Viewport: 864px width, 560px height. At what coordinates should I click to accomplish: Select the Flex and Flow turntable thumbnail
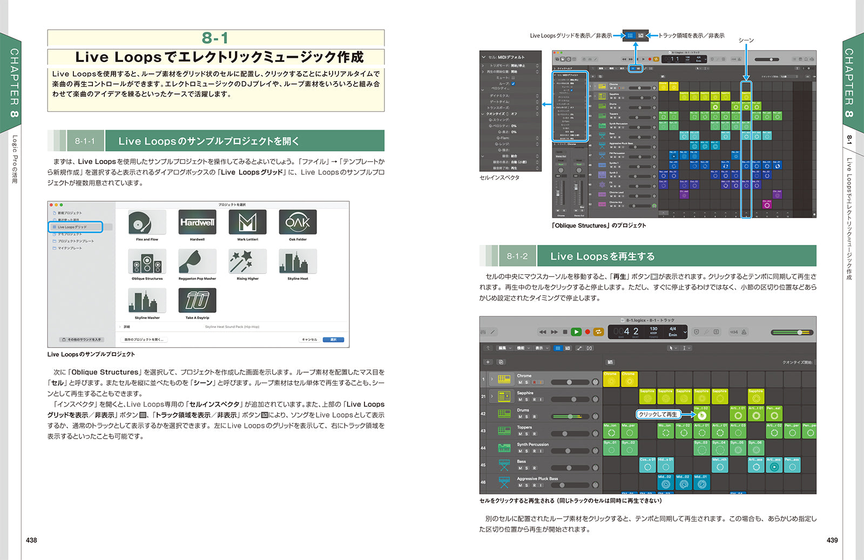(x=147, y=222)
